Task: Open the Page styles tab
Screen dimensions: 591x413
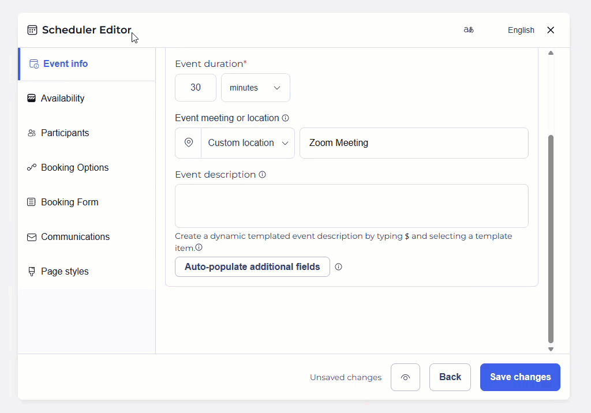Action: [65, 272]
